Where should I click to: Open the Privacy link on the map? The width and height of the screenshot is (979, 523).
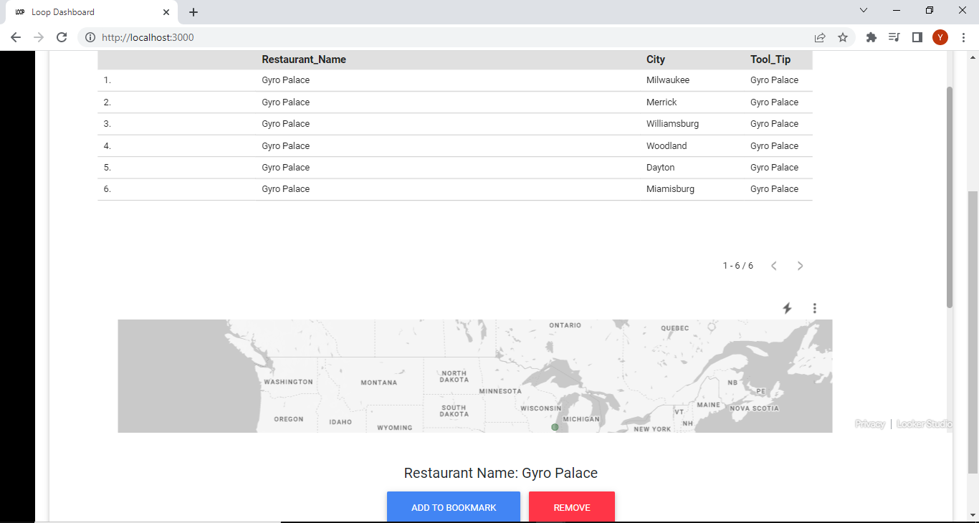pyautogui.click(x=870, y=424)
